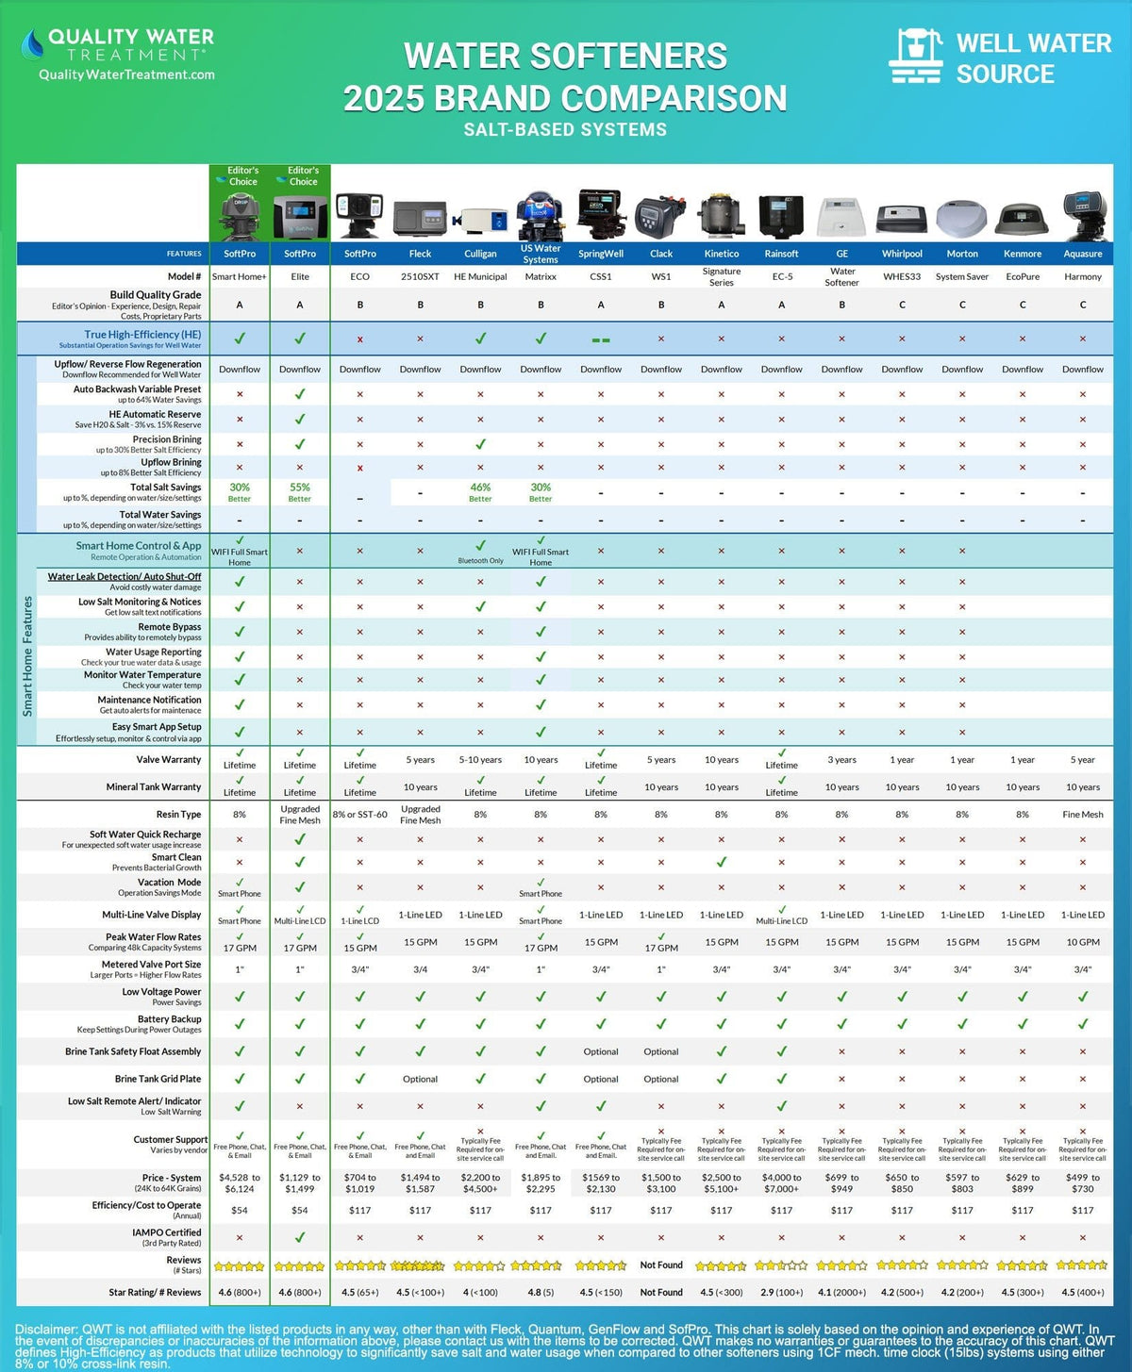Open the underlined Water Leak Detection/Auto Shut-Off link

pos(125,576)
